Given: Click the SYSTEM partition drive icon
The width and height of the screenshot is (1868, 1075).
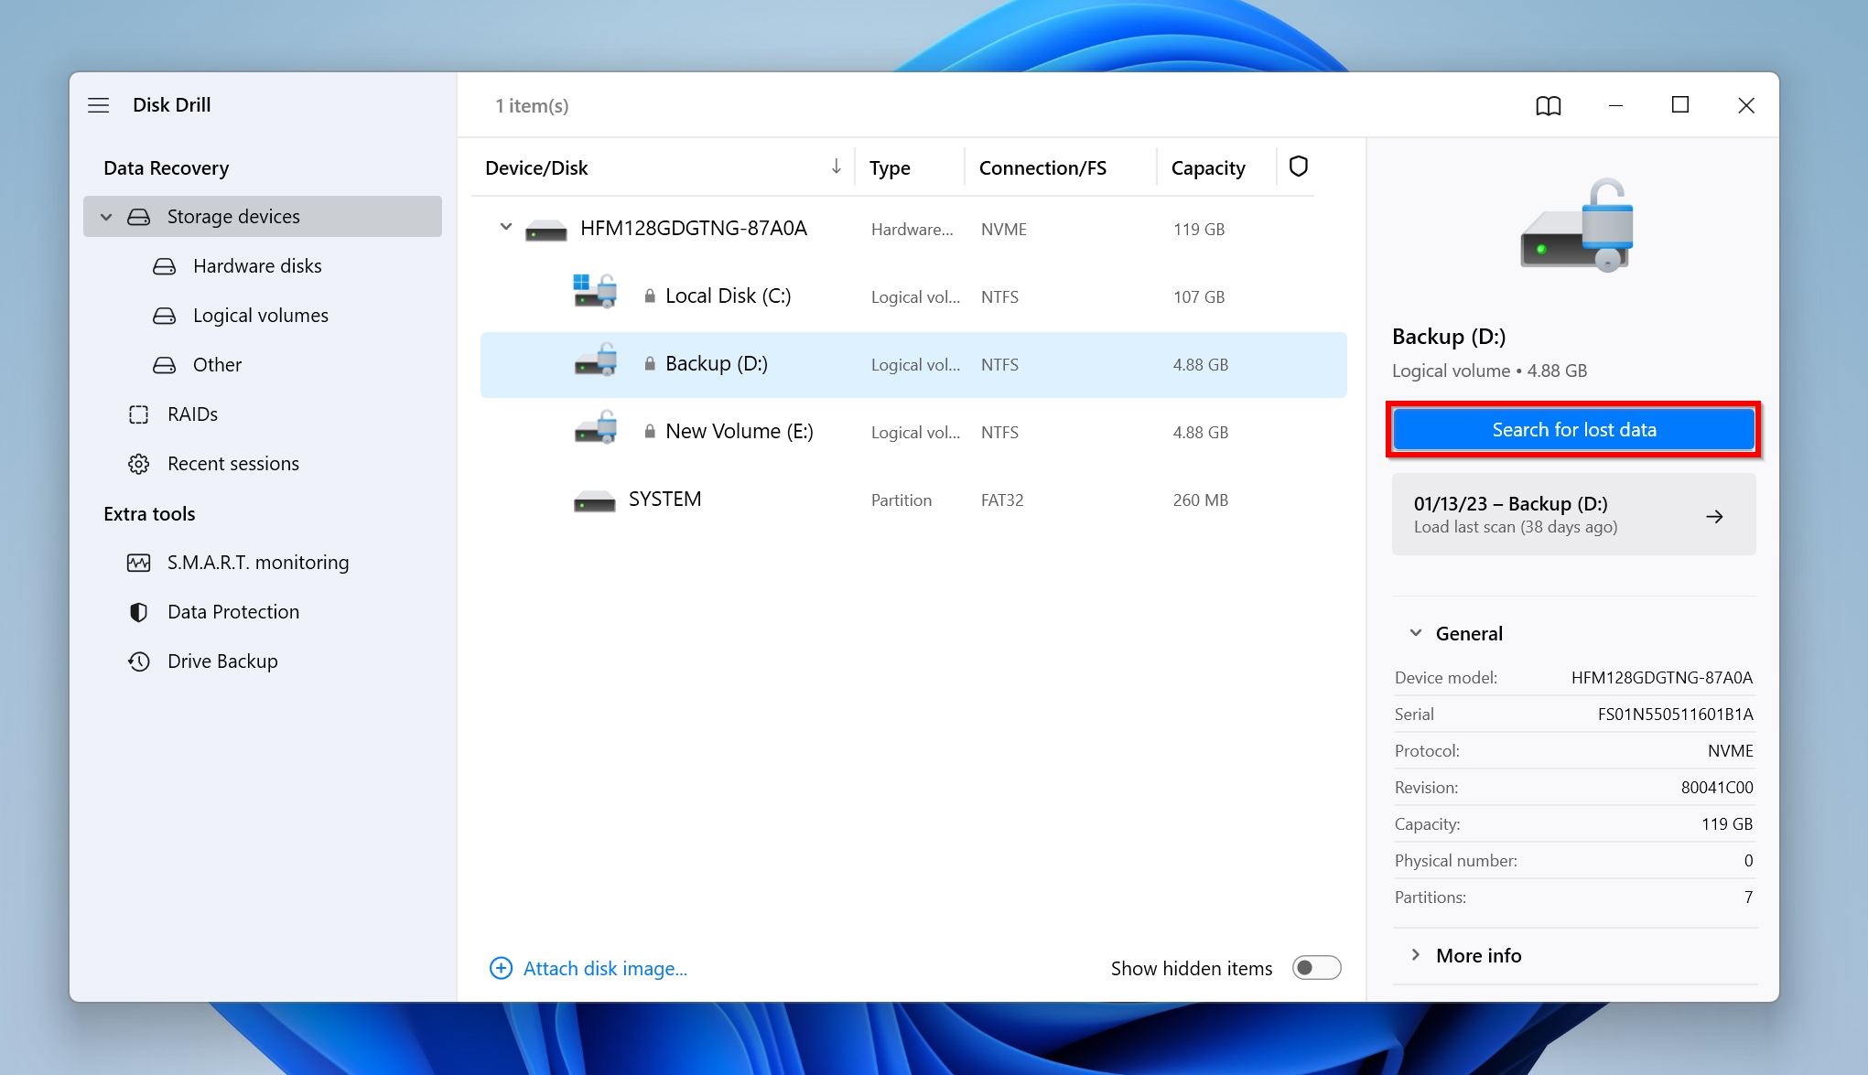Looking at the screenshot, I should [594, 501].
